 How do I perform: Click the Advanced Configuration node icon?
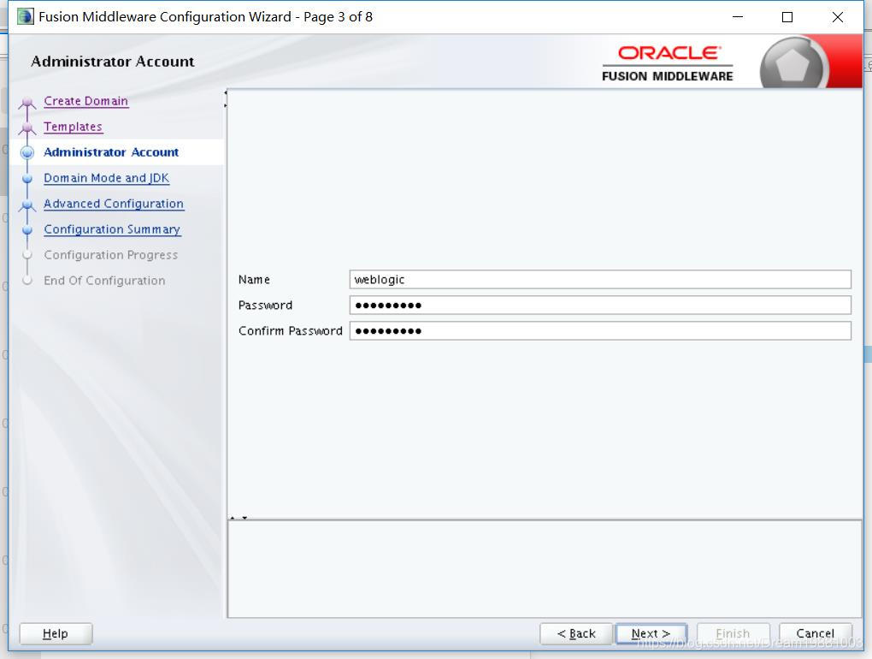pyautogui.click(x=27, y=205)
